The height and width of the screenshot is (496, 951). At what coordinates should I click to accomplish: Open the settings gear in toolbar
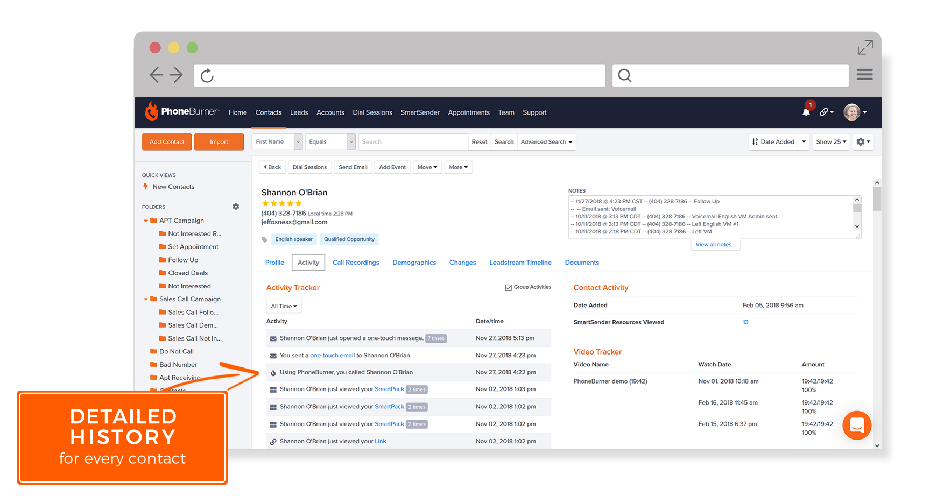[x=863, y=141]
